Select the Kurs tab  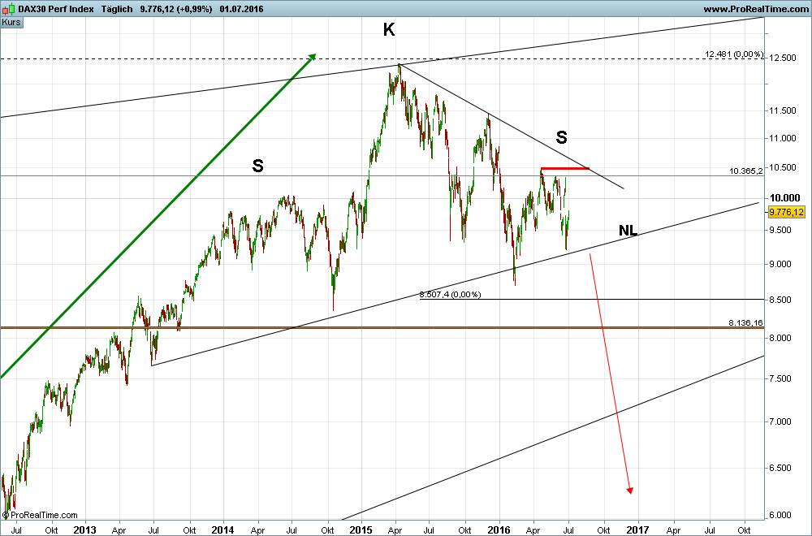click(11, 22)
